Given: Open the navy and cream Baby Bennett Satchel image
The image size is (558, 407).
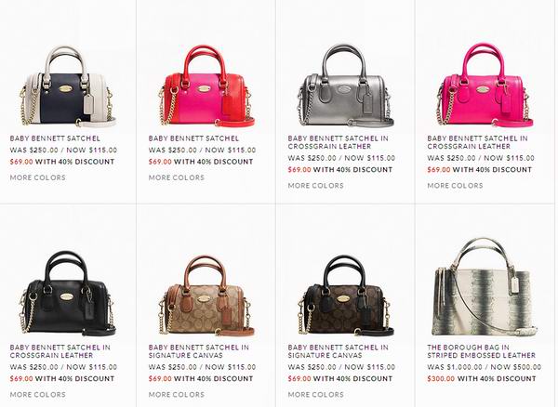Looking at the screenshot, I should pyautogui.click(x=68, y=86).
